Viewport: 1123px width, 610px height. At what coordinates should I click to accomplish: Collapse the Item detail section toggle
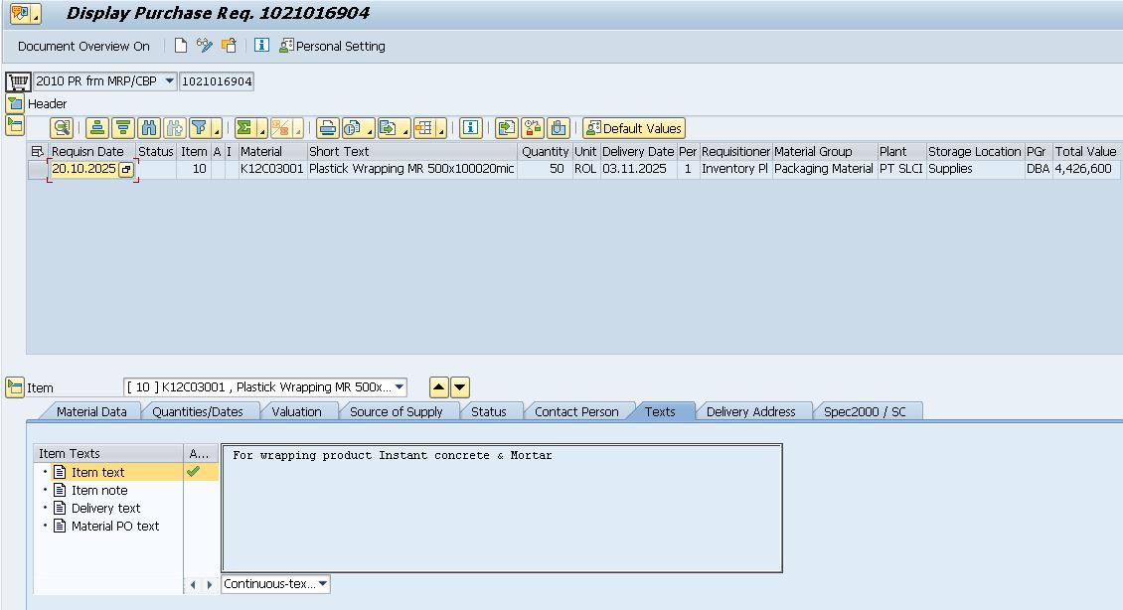tap(15, 387)
